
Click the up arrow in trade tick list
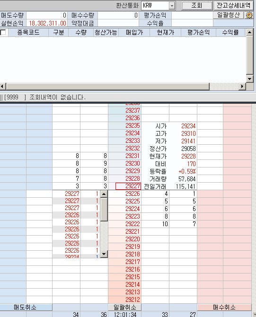point(104,194)
